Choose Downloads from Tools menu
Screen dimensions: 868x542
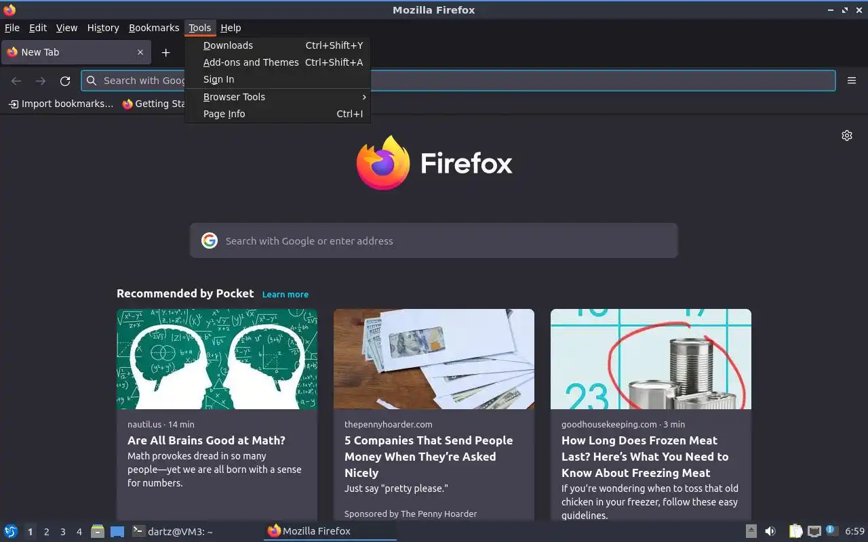pos(278,45)
